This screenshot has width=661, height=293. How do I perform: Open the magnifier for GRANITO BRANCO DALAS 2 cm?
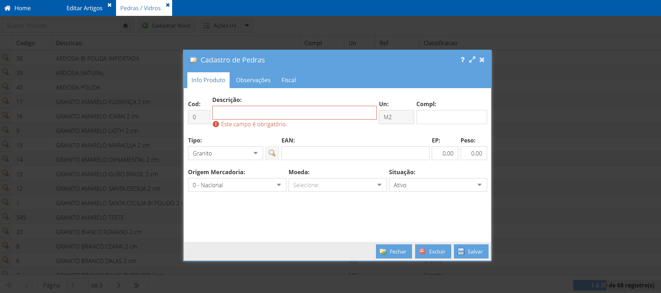click(x=6, y=260)
